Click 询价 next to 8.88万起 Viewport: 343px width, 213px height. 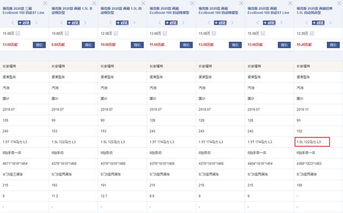coord(88,45)
